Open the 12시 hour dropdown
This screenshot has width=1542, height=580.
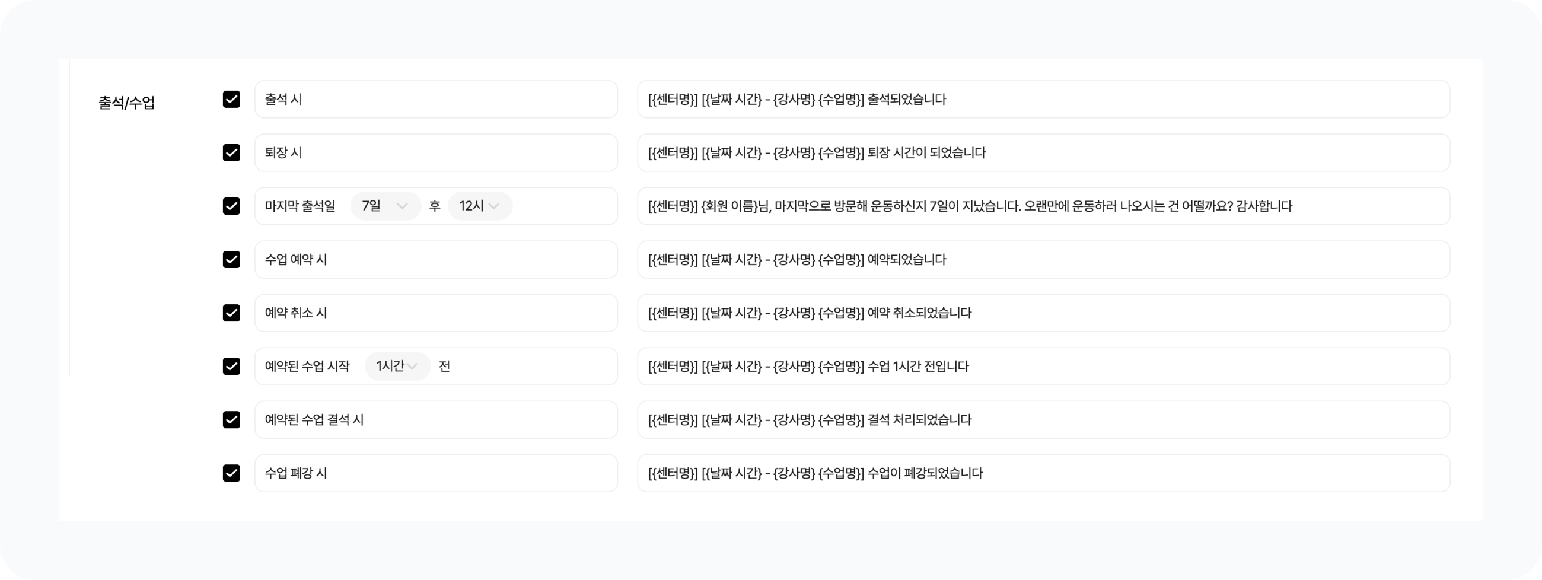pyautogui.click(x=479, y=206)
